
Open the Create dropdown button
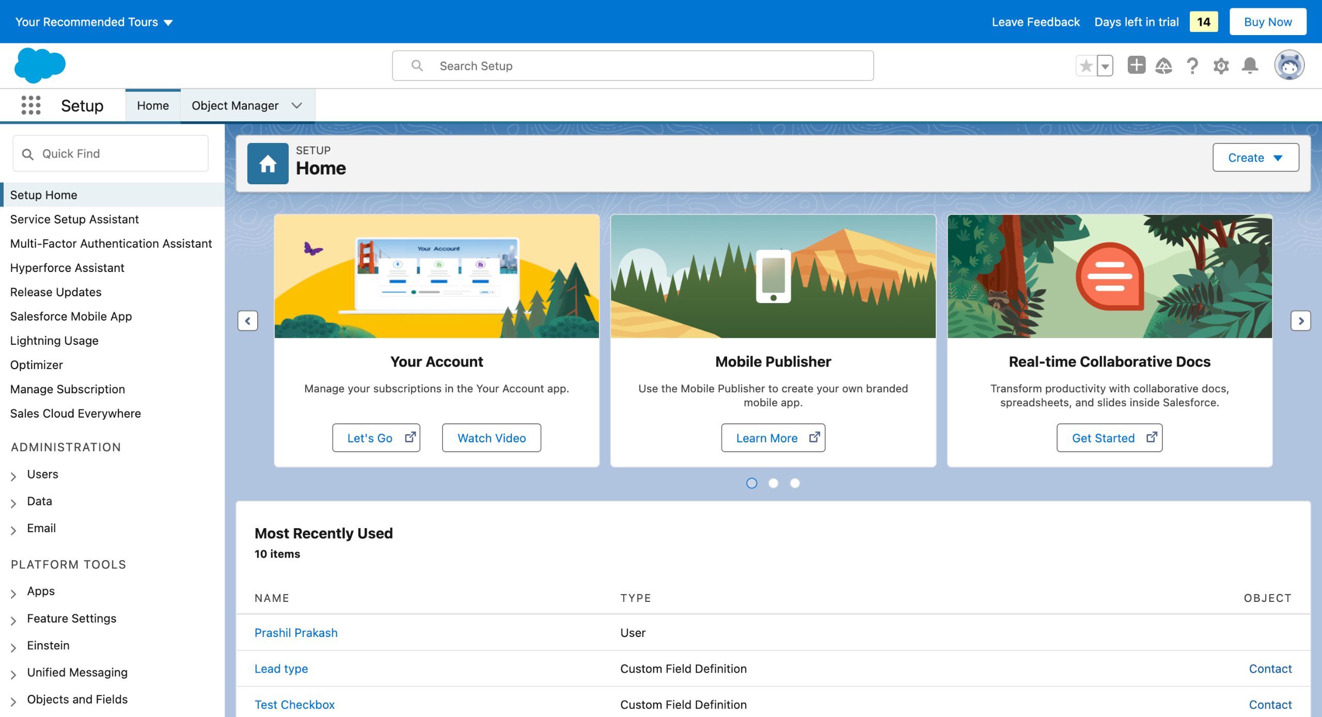click(1255, 157)
